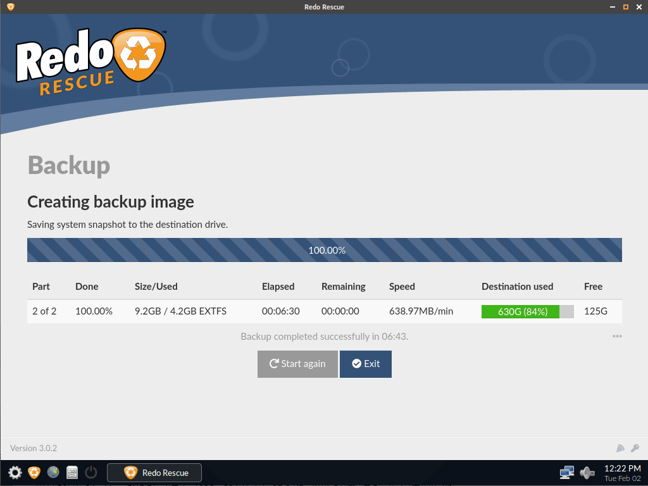Viewport: 648px width, 486px height.
Task: Click the 'Remaining' column header
Action: pyautogui.click(x=344, y=287)
